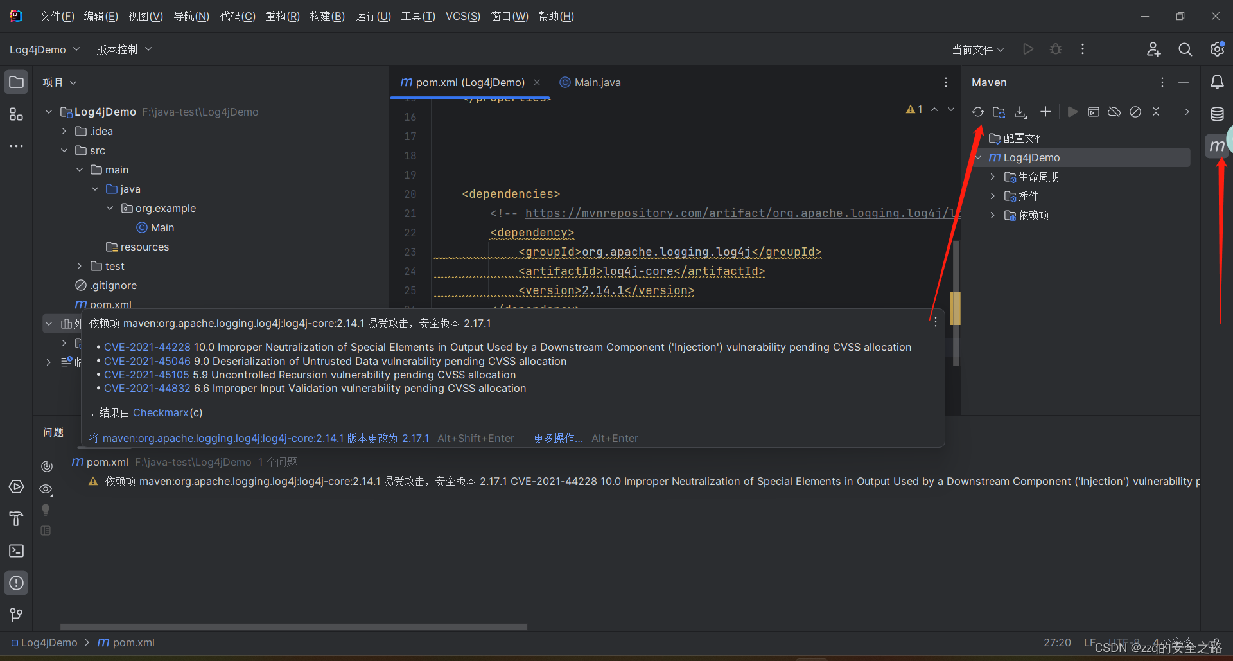Select .gitignore file in project tree
The height and width of the screenshot is (661, 1233).
[x=106, y=285]
